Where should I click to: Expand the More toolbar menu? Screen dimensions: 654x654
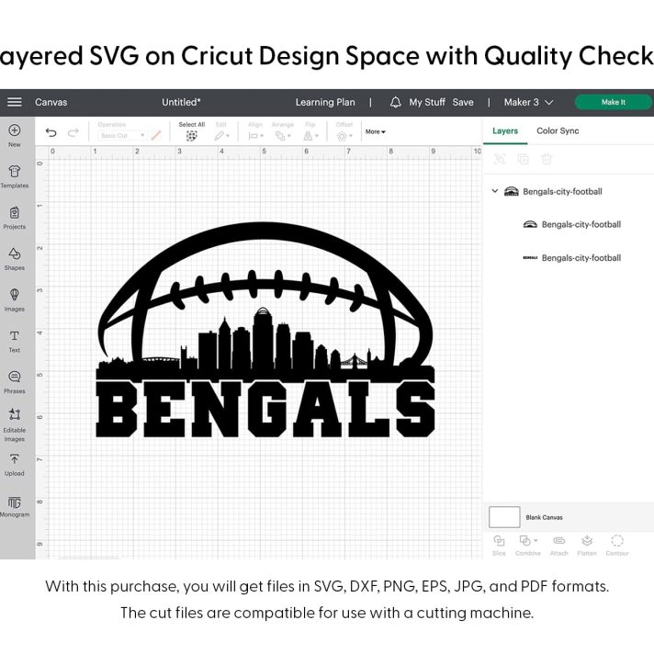[x=376, y=131]
